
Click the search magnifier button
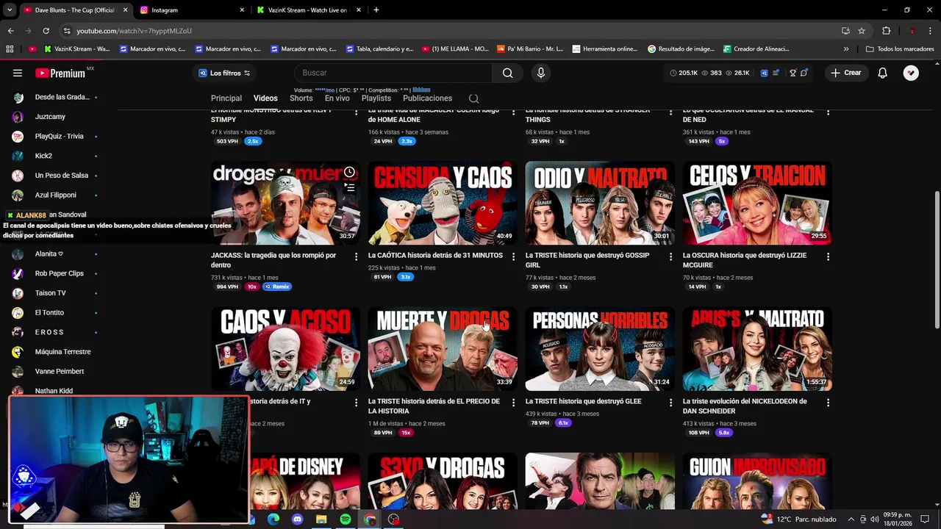[x=507, y=73]
